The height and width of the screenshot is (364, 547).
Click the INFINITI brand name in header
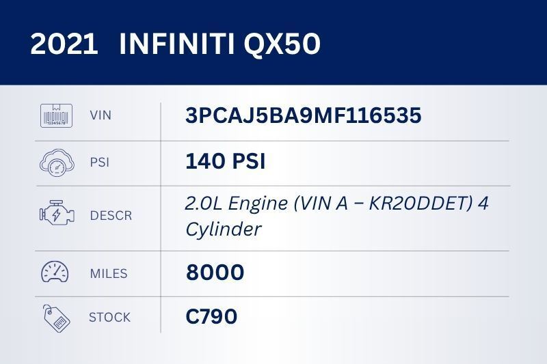[178, 44]
